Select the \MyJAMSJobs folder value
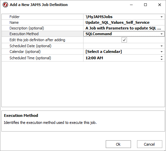The width and height of the screenshot is (166, 151). (x=99, y=17)
